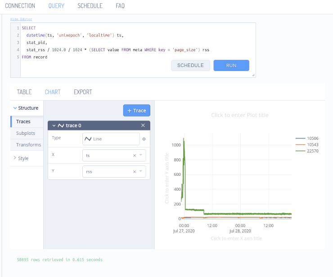
Task: Open the Y column dropdown arrow
Action: coord(141,171)
